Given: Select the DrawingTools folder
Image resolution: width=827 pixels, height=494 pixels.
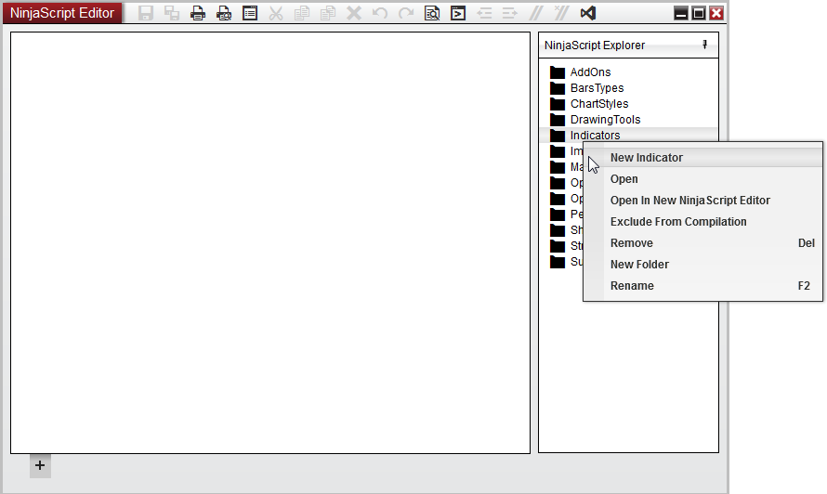Looking at the screenshot, I should (x=606, y=120).
